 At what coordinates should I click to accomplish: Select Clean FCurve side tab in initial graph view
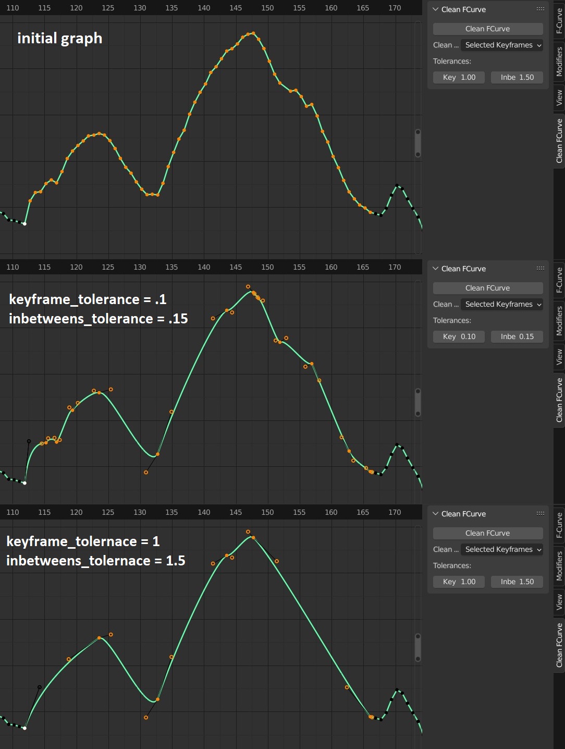click(x=559, y=141)
